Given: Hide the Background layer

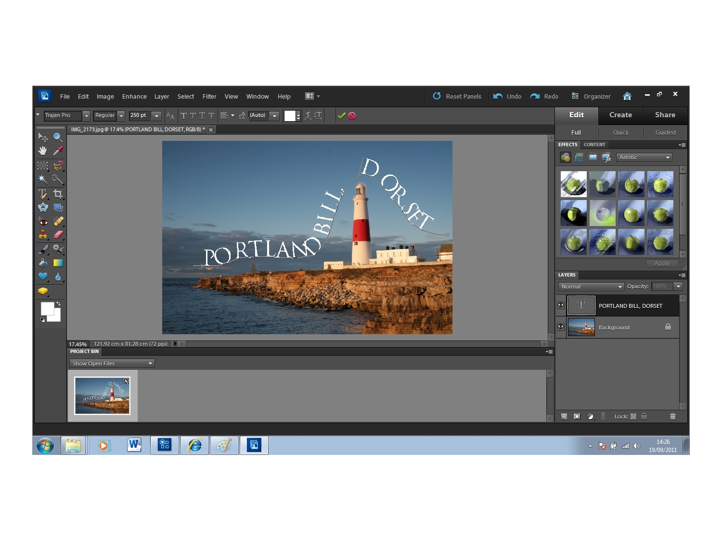Looking at the screenshot, I should pos(561,327).
